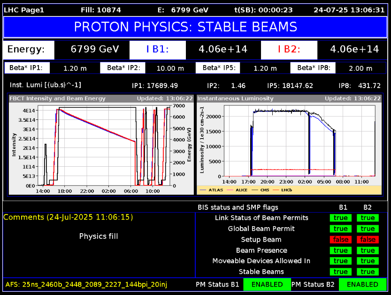Click the B2 Stable Beams true indicator
Screen dimensions: 391x295
coord(368,272)
